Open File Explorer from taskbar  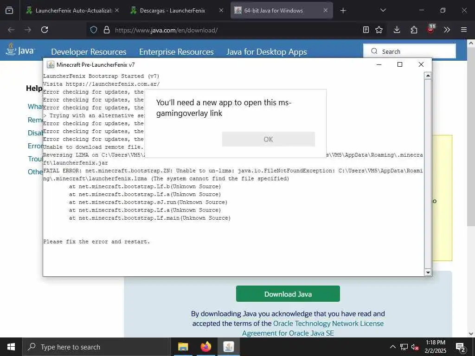pyautogui.click(x=183, y=347)
